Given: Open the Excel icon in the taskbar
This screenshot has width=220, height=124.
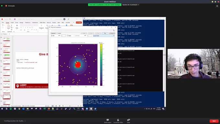Looking at the screenshot, I should coord(44,109).
